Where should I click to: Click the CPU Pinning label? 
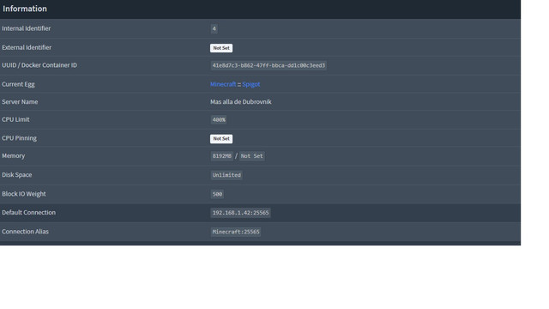[19, 138]
